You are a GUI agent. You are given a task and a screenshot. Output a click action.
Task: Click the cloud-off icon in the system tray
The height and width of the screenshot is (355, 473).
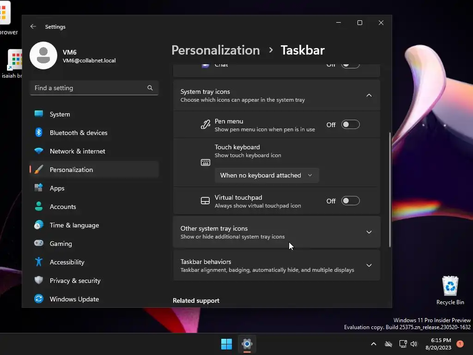point(388,344)
